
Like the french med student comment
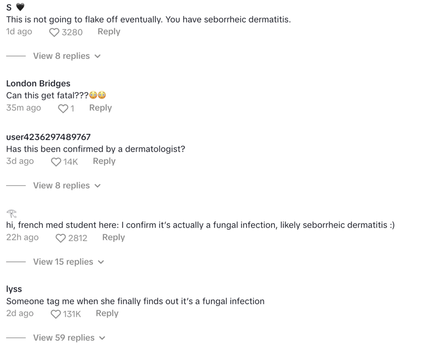click(x=61, y=238)
